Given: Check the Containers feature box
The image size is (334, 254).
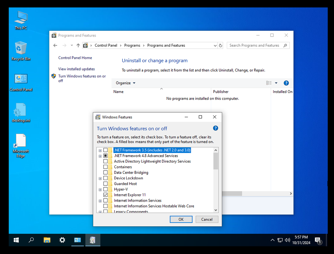Looking at the screenshot, I should tap(105, 167).
